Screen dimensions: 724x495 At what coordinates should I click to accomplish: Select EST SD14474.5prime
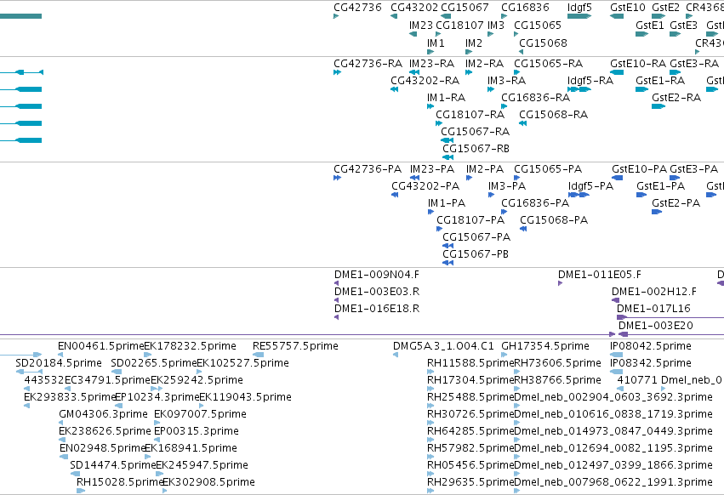[x=113, y=465]
